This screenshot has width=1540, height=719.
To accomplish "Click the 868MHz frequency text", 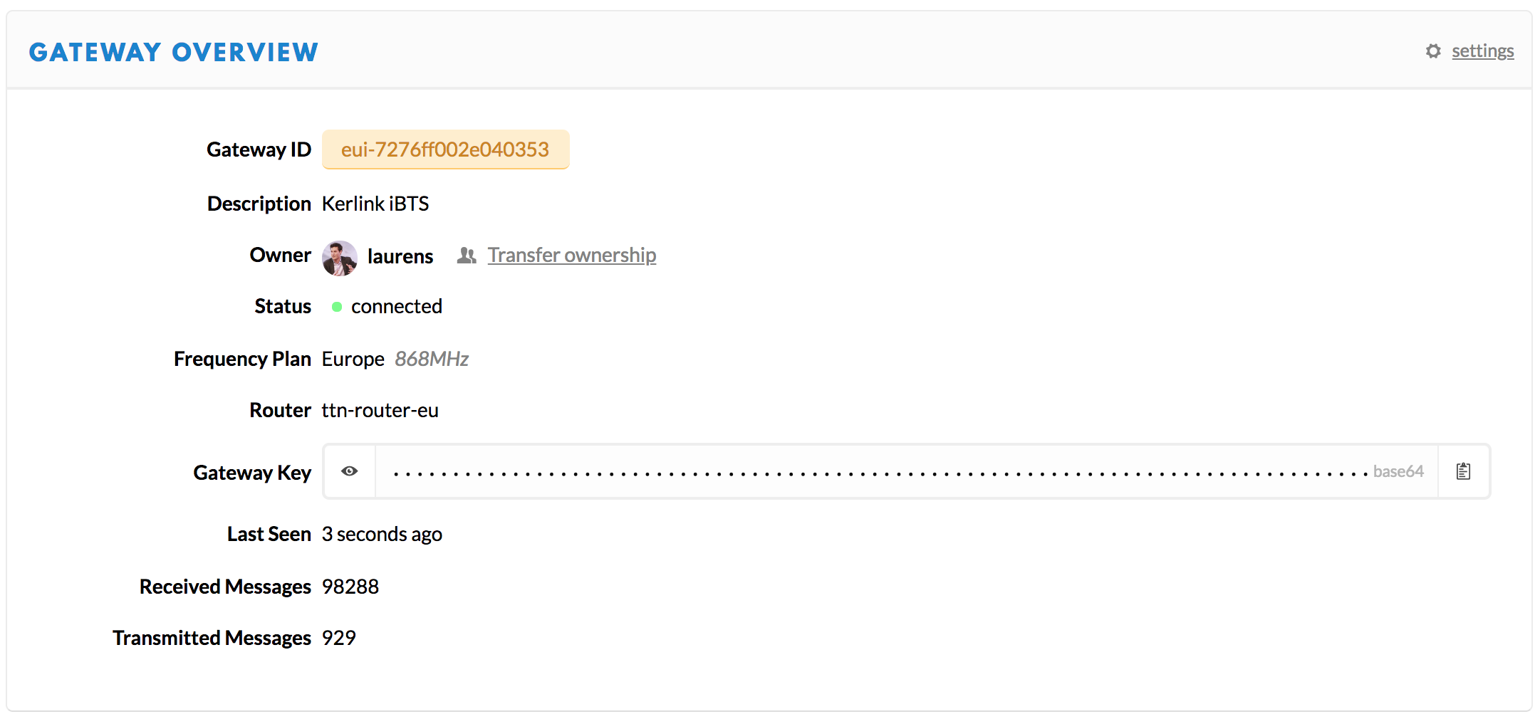I will (x=432, y=359).
